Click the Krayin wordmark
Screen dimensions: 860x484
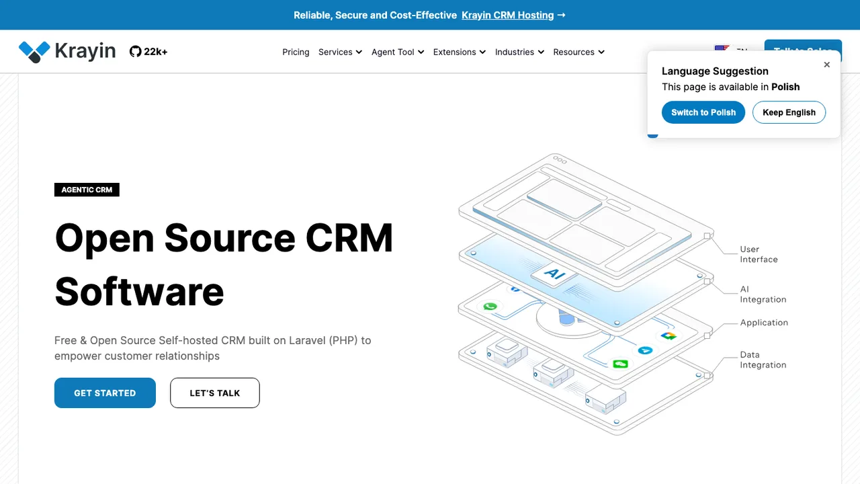click(x=85, y=52)
